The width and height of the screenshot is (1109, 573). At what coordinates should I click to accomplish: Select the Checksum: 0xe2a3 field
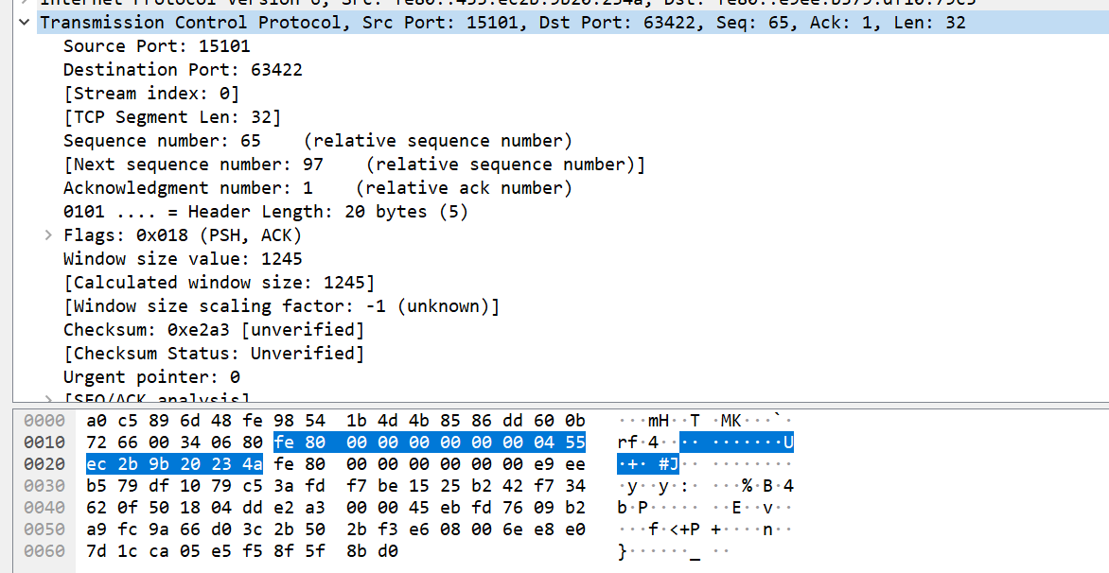[213, 330]
